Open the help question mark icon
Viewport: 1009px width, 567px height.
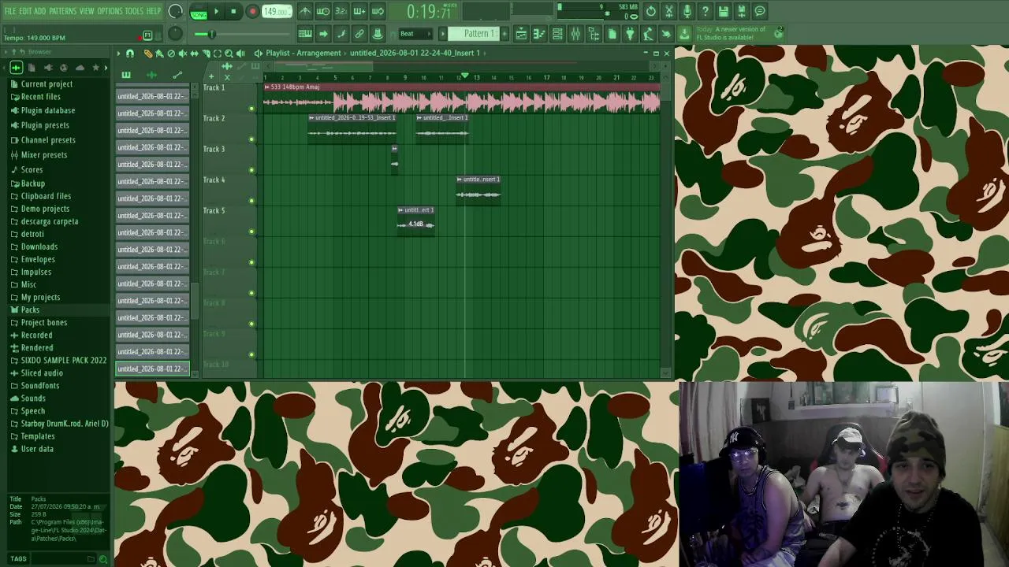(x=706, y=11)
